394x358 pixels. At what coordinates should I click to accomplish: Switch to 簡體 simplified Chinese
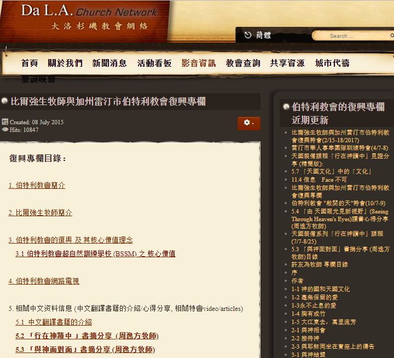click(x=264, y=35)
